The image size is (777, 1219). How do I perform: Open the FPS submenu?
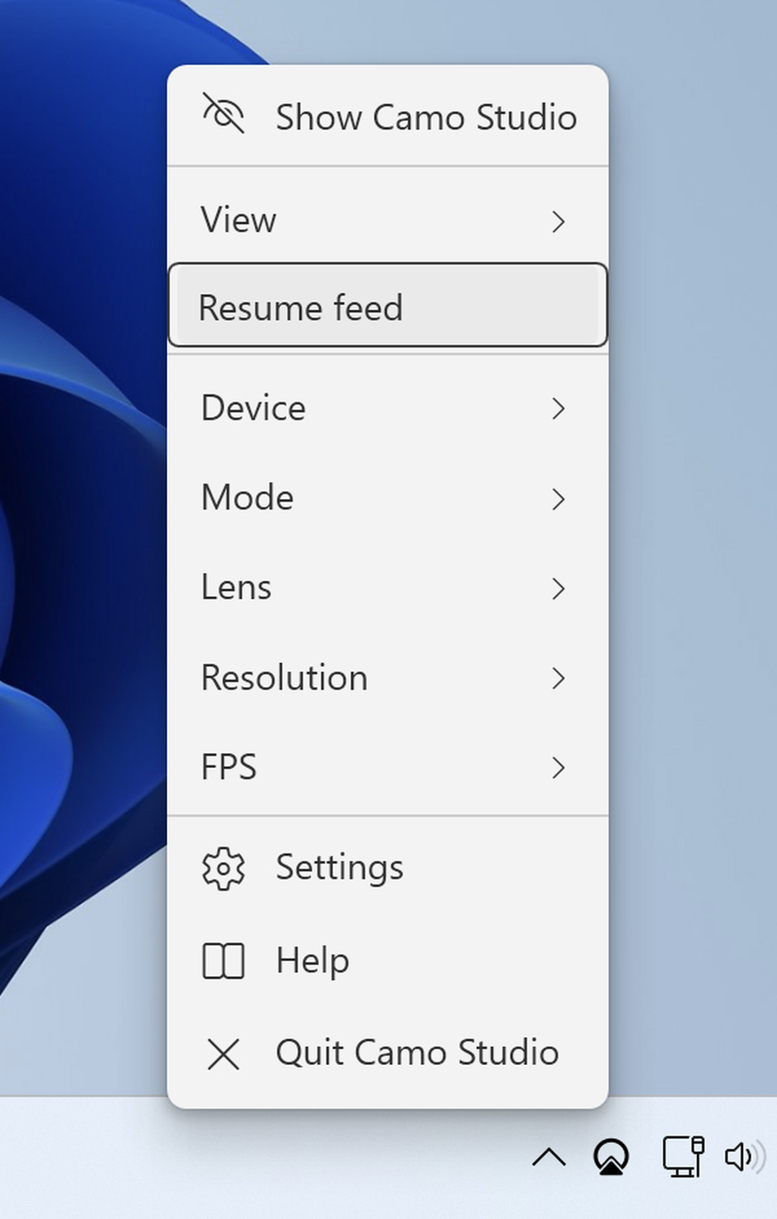point(230,767)
